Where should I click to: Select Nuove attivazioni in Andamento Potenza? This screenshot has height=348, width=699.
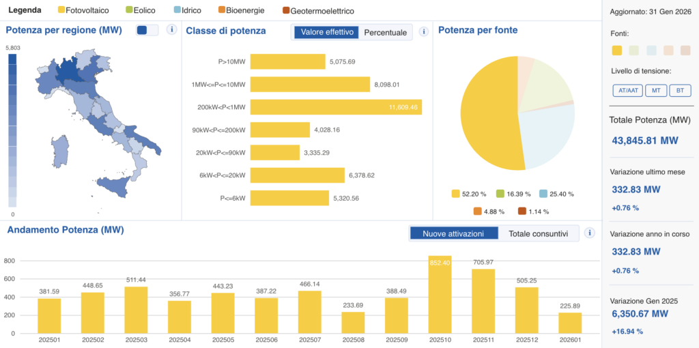click(453, 233)
